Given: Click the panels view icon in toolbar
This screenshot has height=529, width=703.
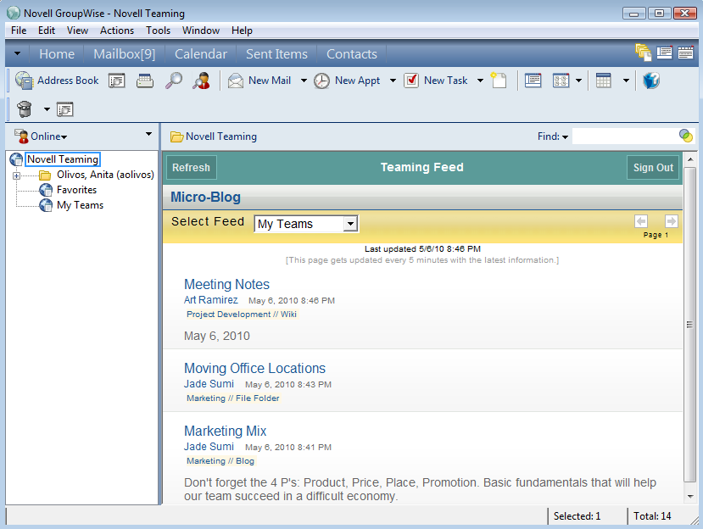Looking at the screenshot, I should [x=561, y=81].
